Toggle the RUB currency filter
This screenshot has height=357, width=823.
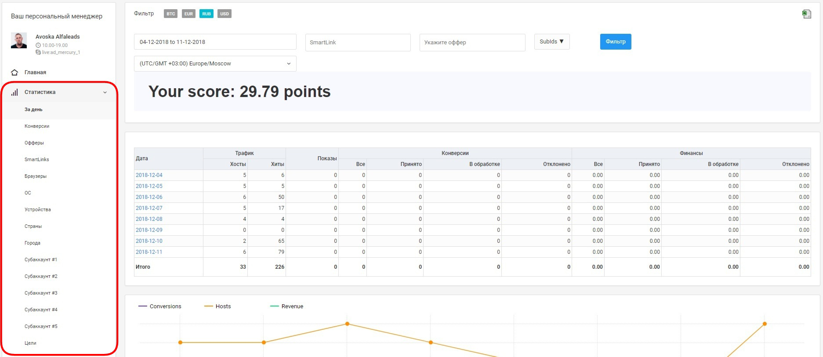[x=207, y=14]
